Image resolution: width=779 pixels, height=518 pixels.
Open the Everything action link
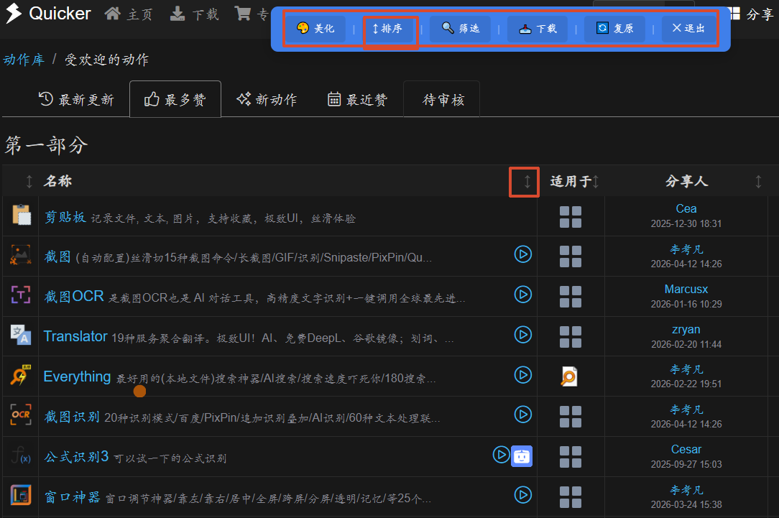77,376
